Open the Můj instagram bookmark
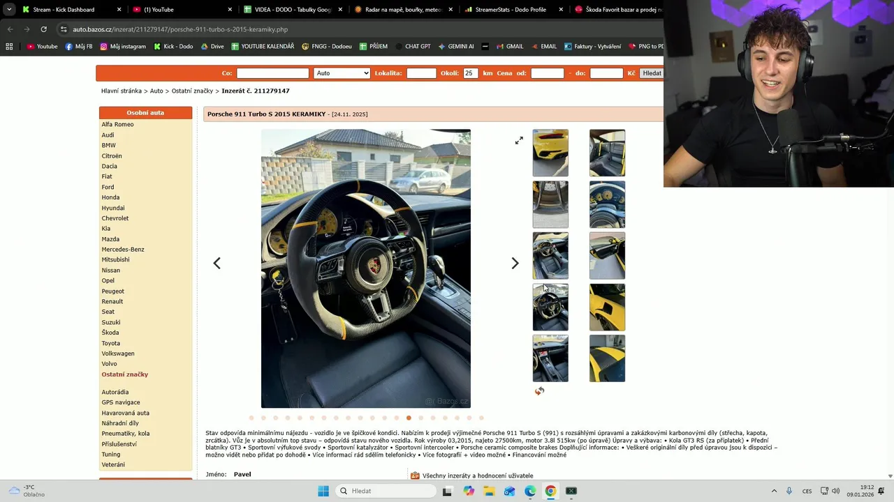 pyautogui.click(x=123, y=47)
